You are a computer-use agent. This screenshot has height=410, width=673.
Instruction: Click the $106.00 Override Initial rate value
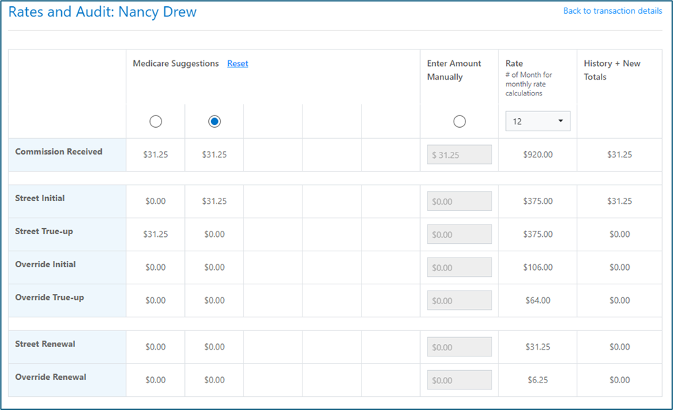[x=538, y=268]
